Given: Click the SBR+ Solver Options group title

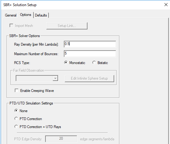Looking at the screenshot, I should tap(25, 36).
